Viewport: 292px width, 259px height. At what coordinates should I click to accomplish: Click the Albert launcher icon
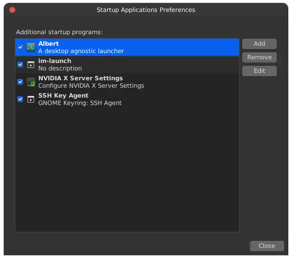click(x=31, y=47)
